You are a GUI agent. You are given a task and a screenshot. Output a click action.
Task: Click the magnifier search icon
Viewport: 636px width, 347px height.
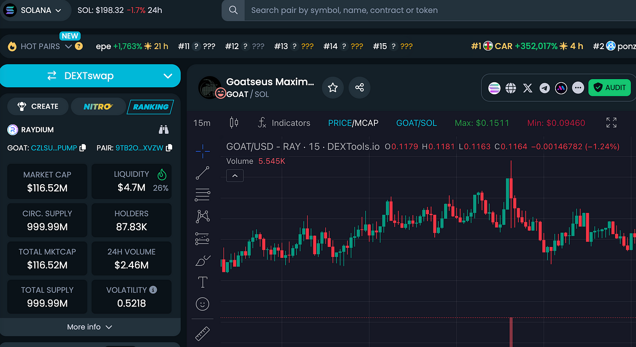pyautogui.click(x=233, y=10)
